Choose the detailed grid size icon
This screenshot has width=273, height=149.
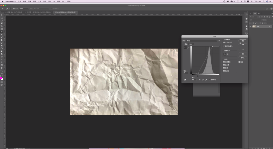[x=227, y=54]
